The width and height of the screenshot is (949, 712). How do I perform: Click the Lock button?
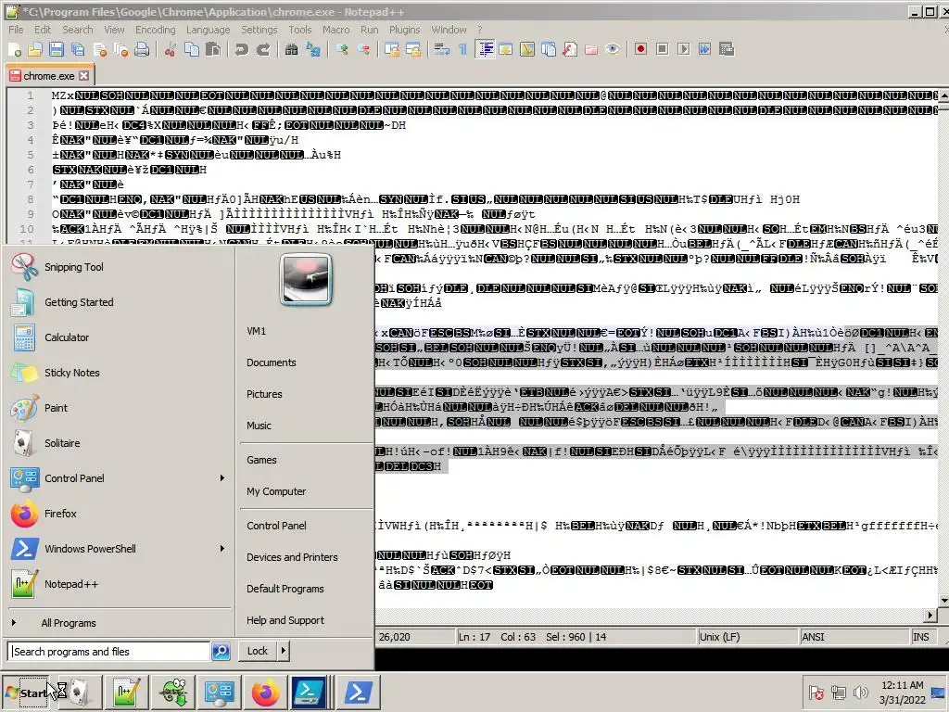click(258, 651)
